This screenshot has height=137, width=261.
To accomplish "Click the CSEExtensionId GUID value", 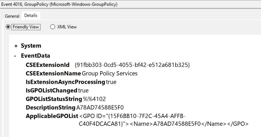I will click(132, 65).
